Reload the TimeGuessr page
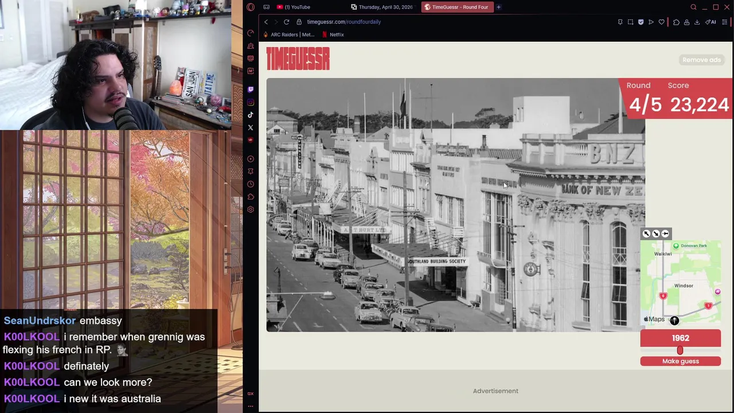This screenshot has width=734, height=413. 286,22
